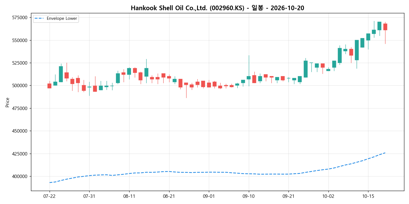Click the 10-02 date tick label
409x204 pixels.
tap(328, 196)
